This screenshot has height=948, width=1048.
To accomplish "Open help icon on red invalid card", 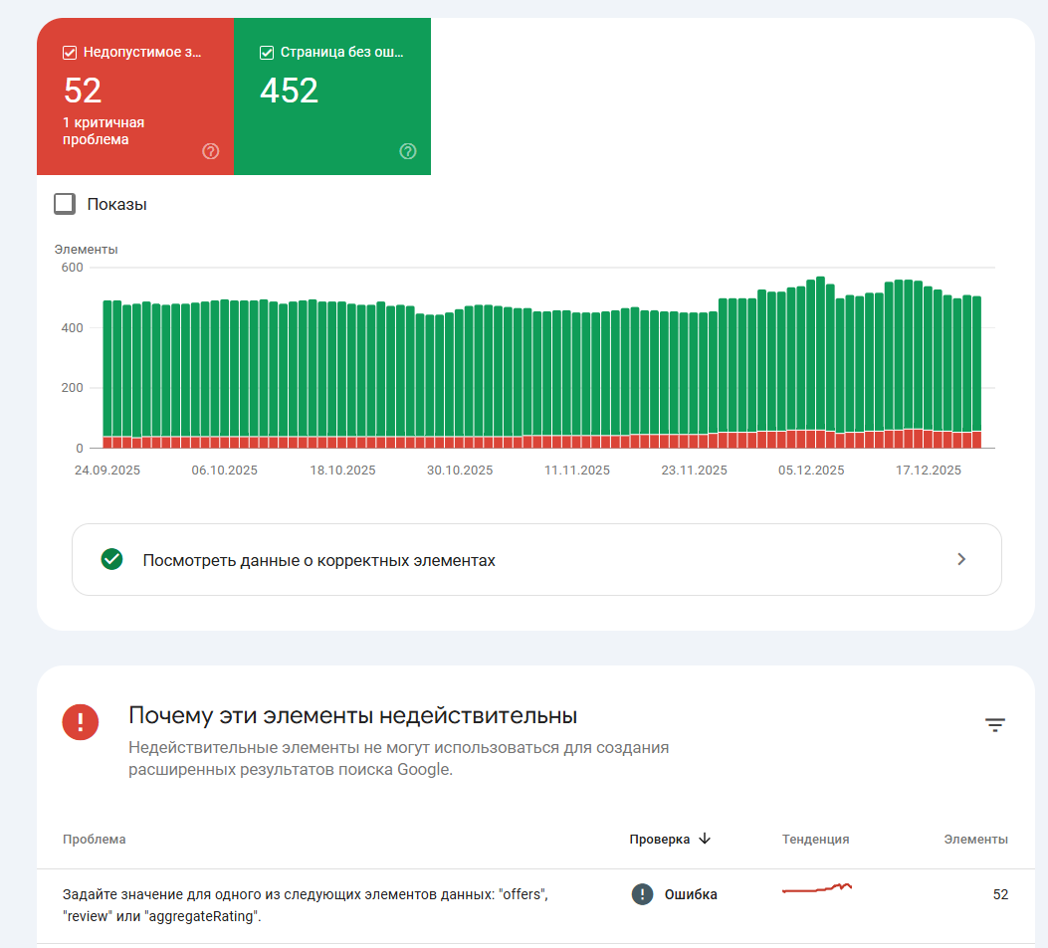I will (x=211, y=151).
